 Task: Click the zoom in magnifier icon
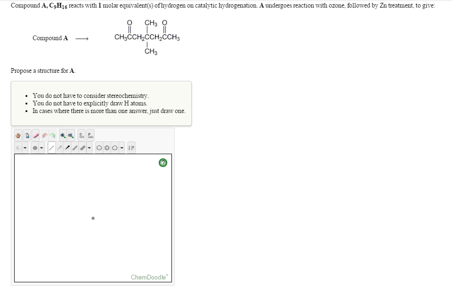pos(62,135)
